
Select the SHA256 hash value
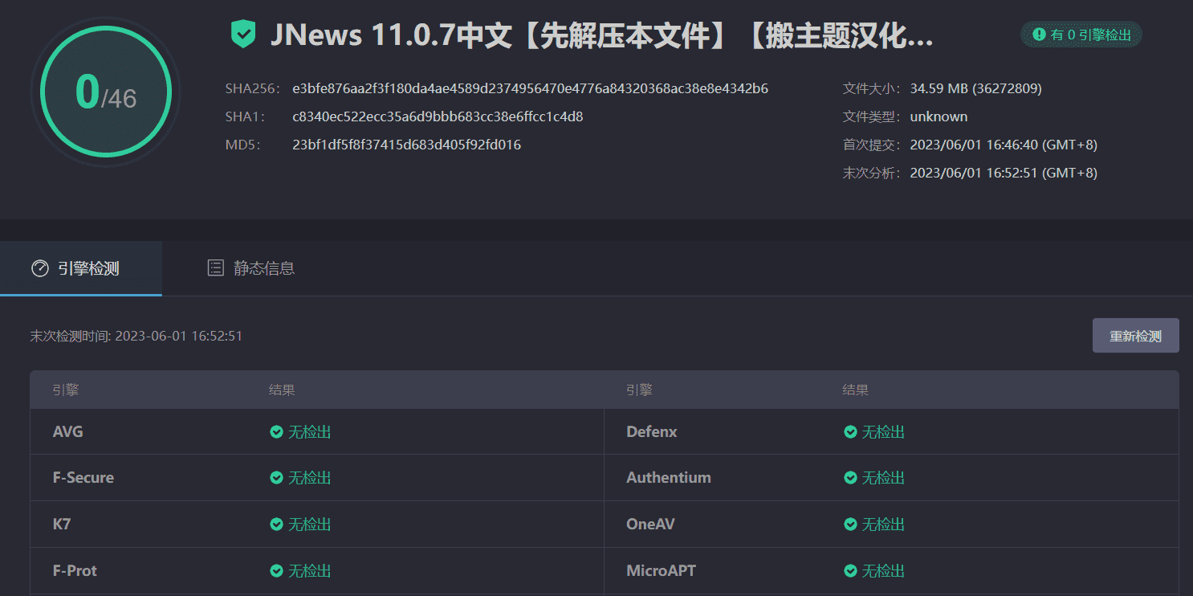[531, 88]
